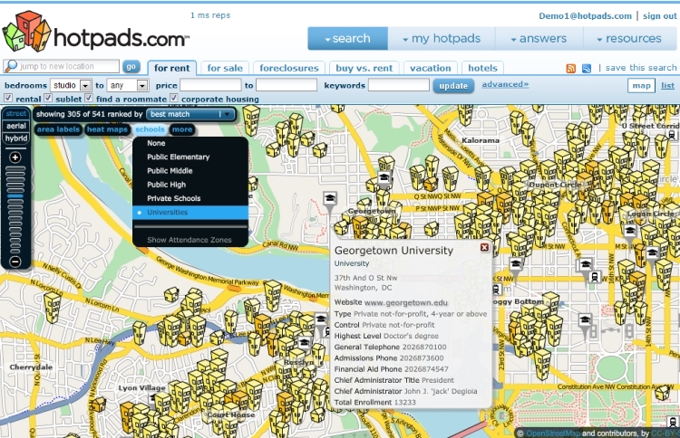Click Show Attendance Zones option

click(x=190, y=239)
